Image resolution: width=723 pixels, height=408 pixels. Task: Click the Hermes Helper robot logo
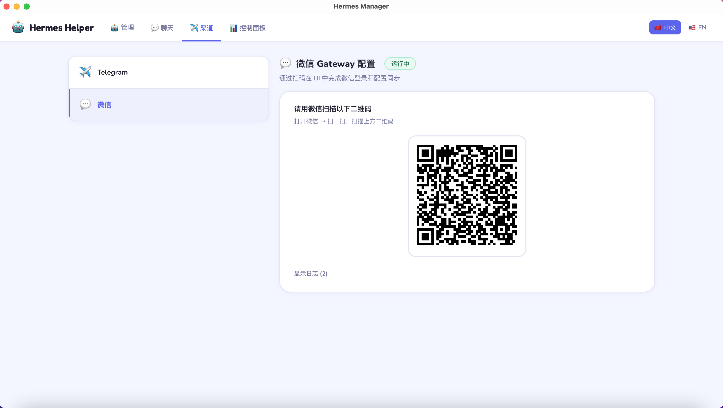pos(18,27)
